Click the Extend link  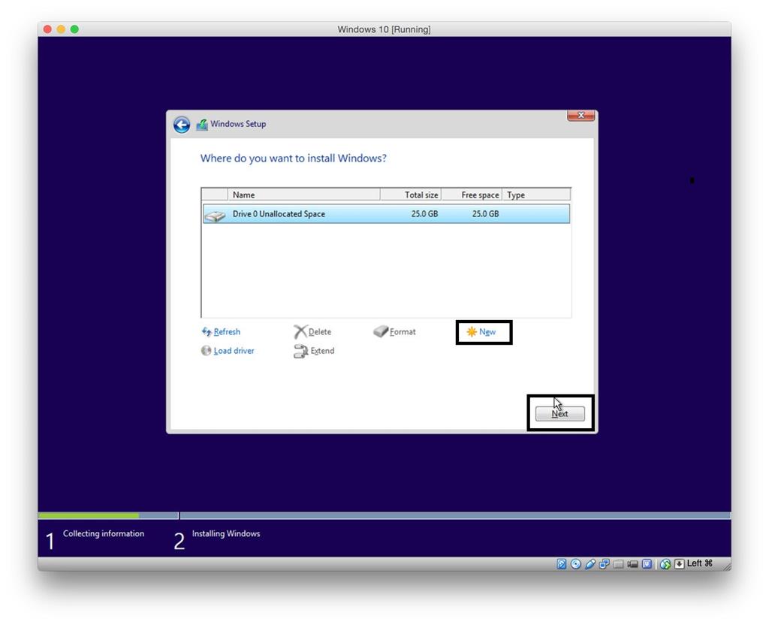[x=322, y=352]
